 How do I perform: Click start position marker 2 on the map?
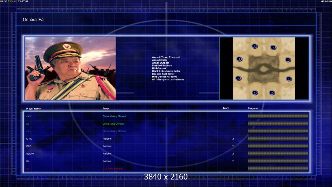pyautogui.click(x=272, y=93)
